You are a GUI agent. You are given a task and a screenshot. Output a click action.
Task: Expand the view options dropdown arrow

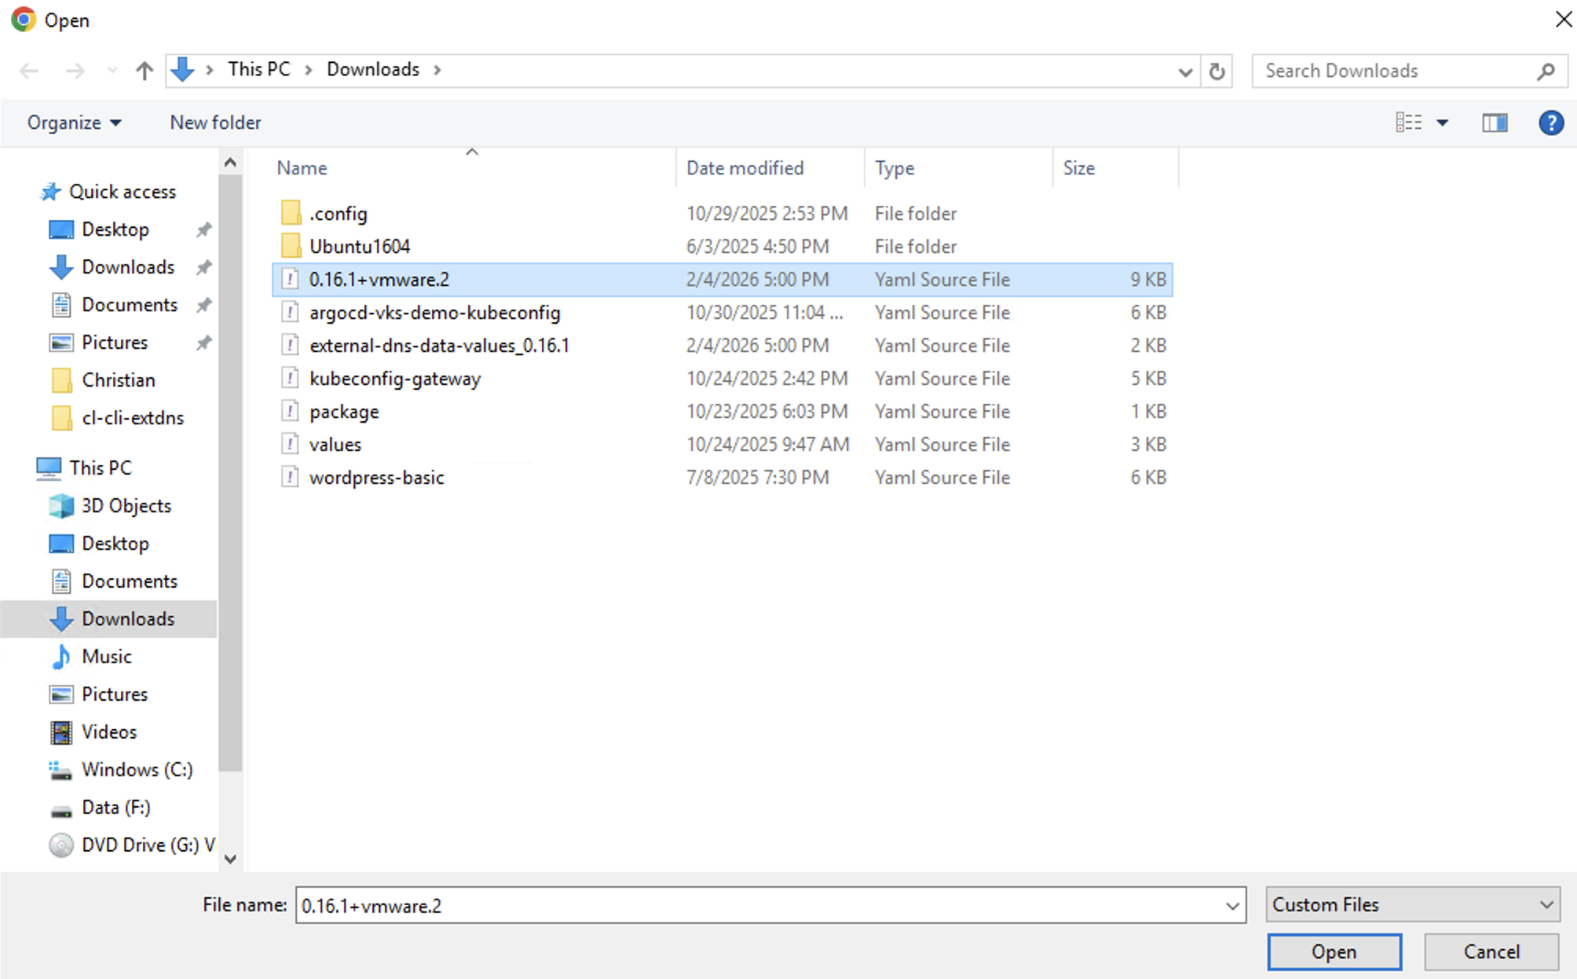point(1443,123)
